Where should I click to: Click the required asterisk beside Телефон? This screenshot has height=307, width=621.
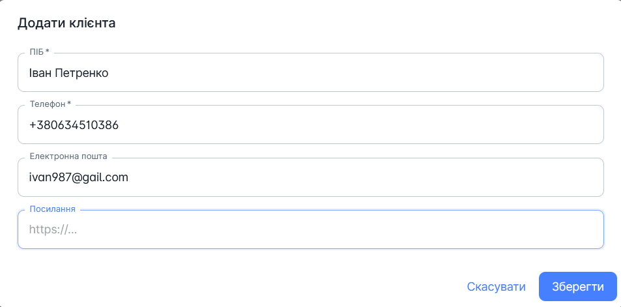point(69,104)
